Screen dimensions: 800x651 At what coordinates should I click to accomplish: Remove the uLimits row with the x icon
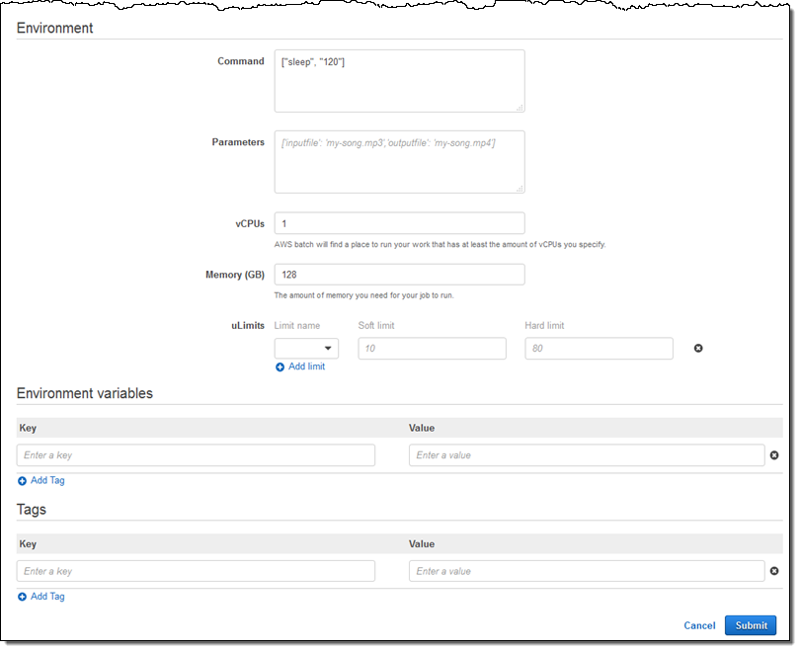click(698, 349)
